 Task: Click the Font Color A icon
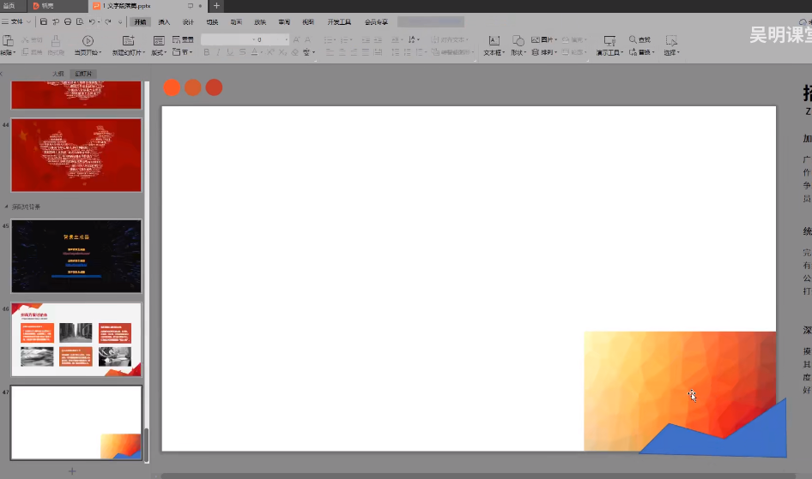[x=254, y=52]
